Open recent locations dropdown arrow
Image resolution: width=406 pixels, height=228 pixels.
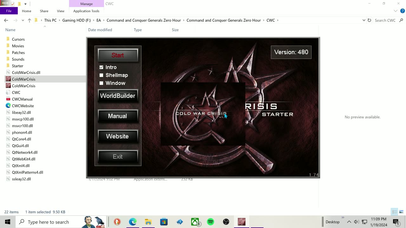point(23,20)
